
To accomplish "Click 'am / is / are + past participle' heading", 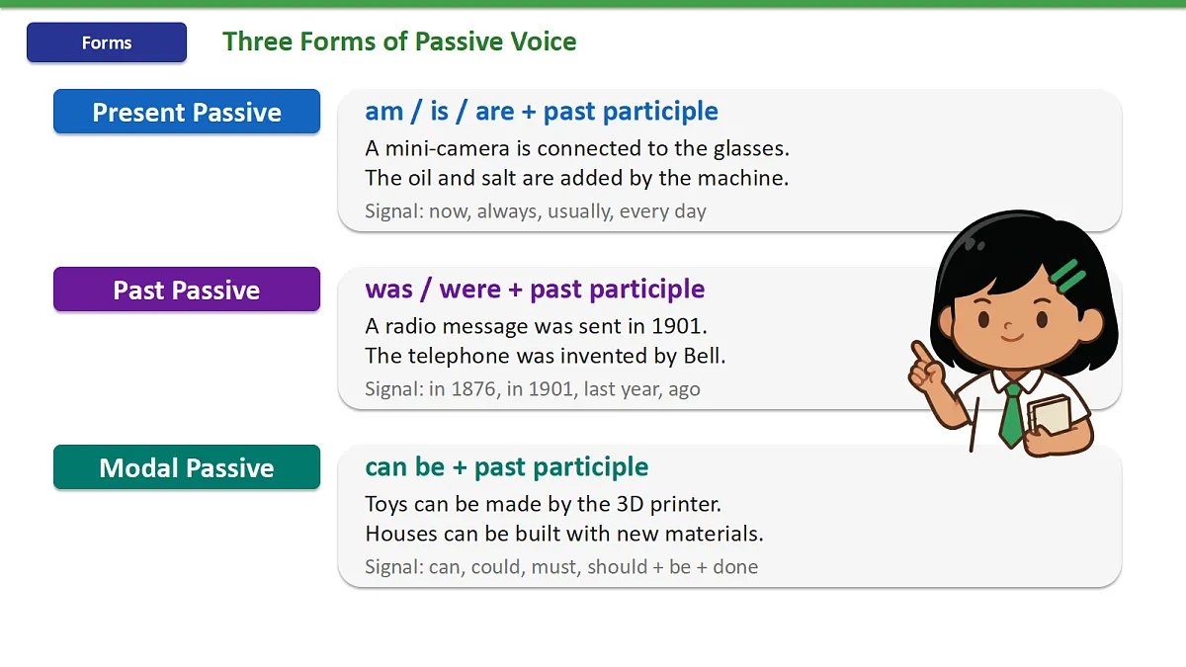I will 542,111.
